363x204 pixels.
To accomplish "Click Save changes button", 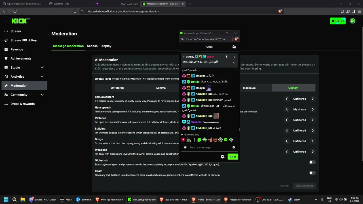I will 304,186.
